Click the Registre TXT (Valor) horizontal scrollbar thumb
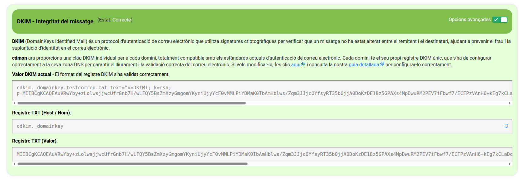Viewport: 522px width, 181px height. (132, 164)
